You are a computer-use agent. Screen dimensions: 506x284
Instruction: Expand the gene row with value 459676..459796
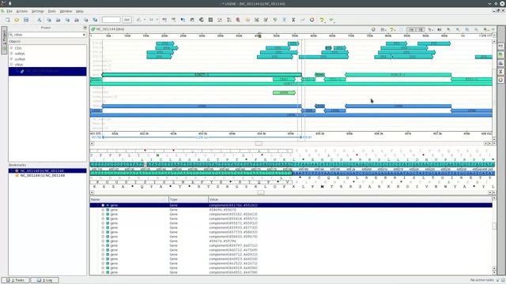pos(103,241)
